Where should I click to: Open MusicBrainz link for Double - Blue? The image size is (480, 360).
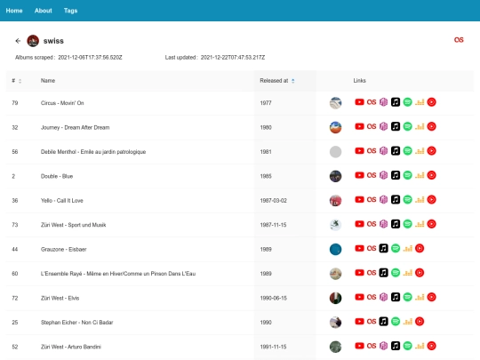tap(384, 175)
